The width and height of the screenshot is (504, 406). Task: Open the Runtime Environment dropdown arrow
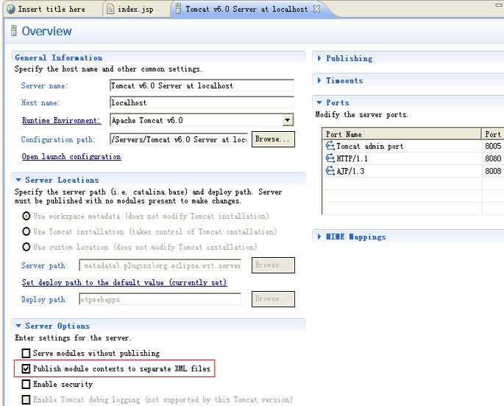(288, 120)
